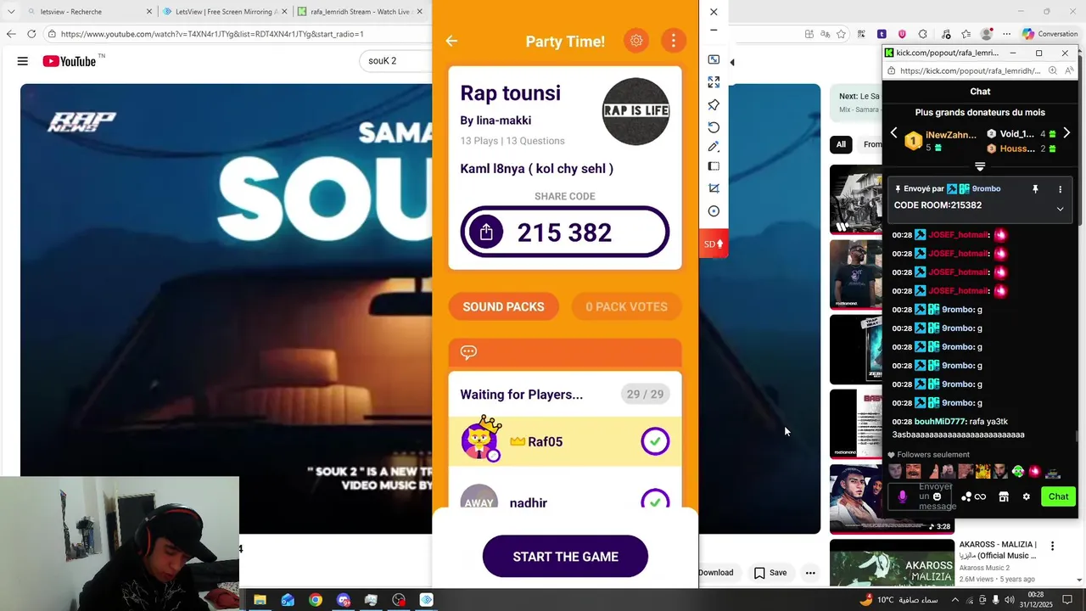This screenshot has height=611, width=1086.
Task: Show next top donors with right arrow
Action: pos(1066,133)
